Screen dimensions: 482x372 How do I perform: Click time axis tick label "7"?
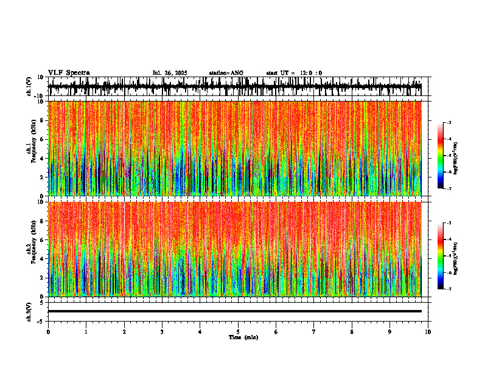coord(314,332)
